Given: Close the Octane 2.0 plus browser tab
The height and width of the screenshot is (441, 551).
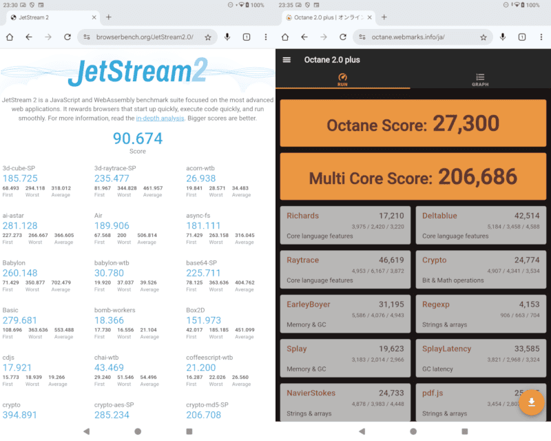Looking at the screenshot, I should (x=368, y=17).
